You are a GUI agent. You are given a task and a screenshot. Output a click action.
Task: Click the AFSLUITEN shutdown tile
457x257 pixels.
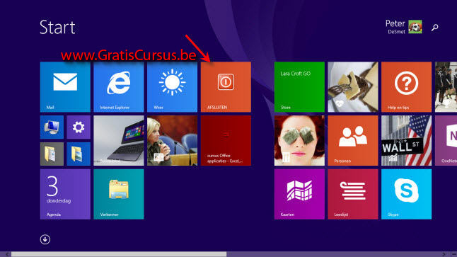pyautogui.click(x=226, y=87)
